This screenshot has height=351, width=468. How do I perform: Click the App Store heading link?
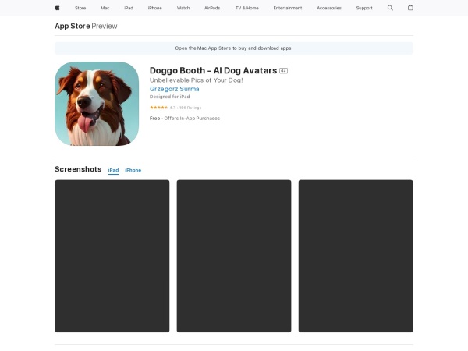[x=72, y=26]
